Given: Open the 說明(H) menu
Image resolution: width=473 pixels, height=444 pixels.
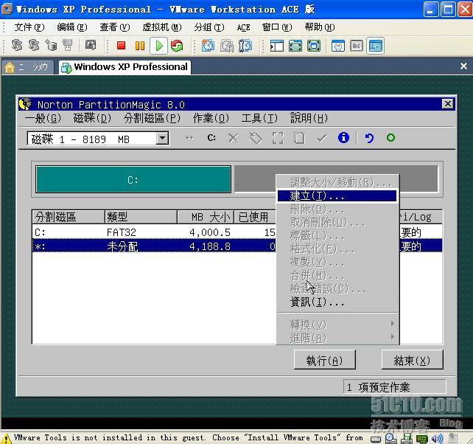Looking at the screenshot, I should (x=309, y=118).
